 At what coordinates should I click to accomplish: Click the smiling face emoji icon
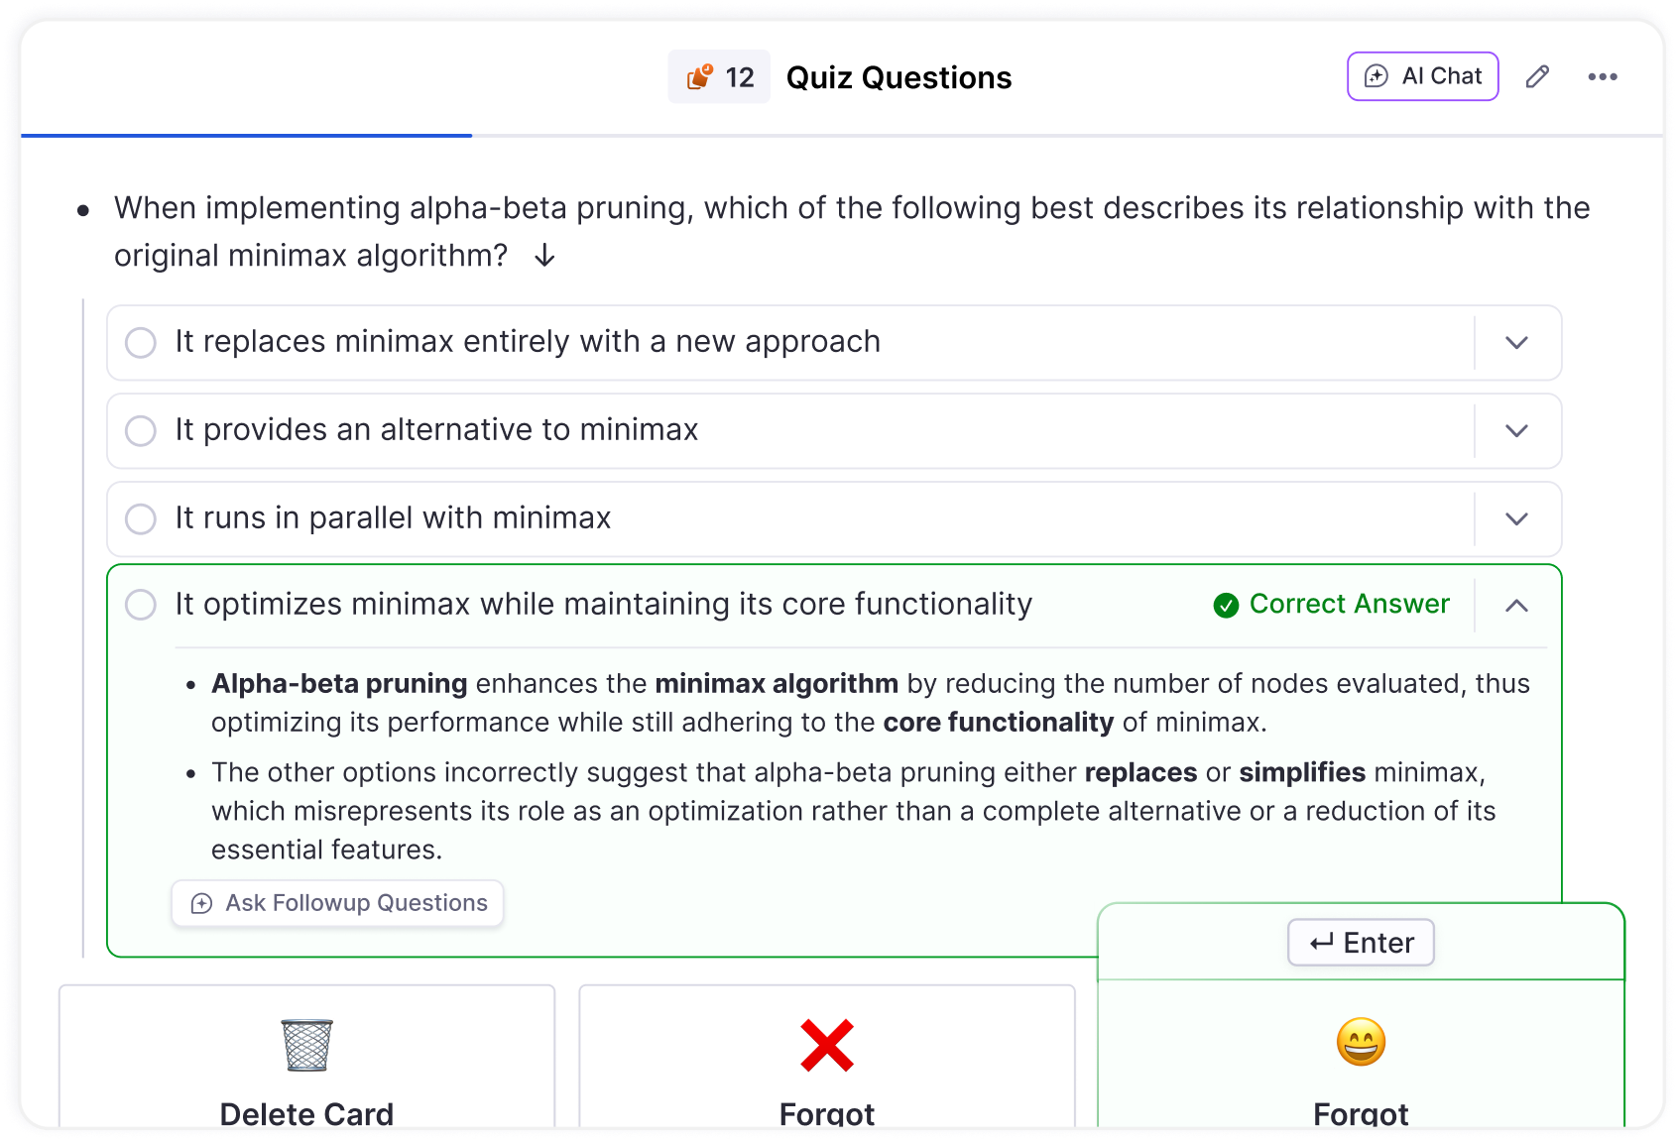point(1361,1042)
